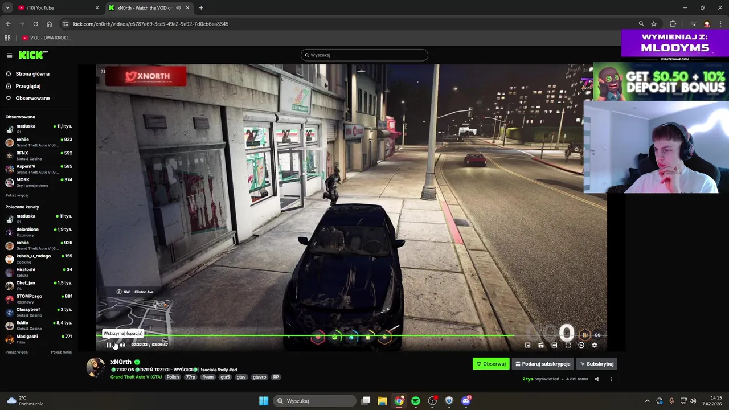The image size is (729, 410).
Task: Click Podaruj subskrypcje button
Action: [543, 364]
